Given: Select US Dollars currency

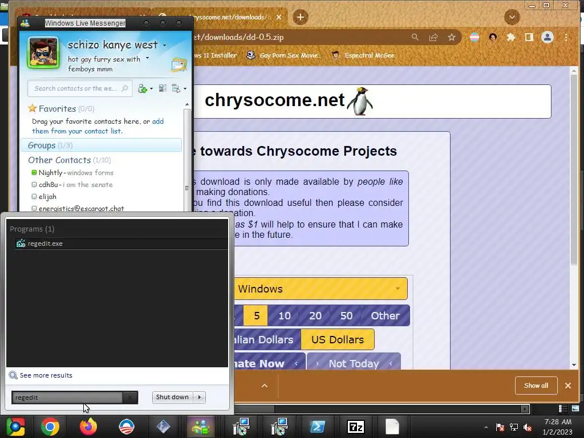Looking at the screenshot, I should pyautogui.click(x=338, y=340).
